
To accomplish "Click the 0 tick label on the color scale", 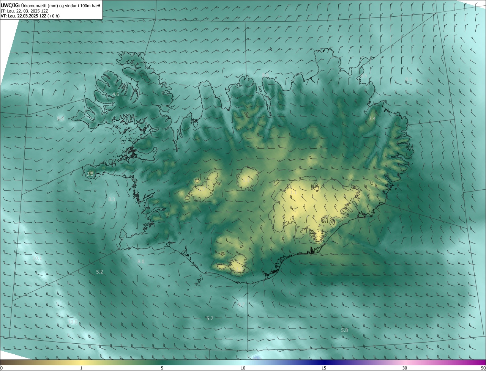I will click(2, 368).
